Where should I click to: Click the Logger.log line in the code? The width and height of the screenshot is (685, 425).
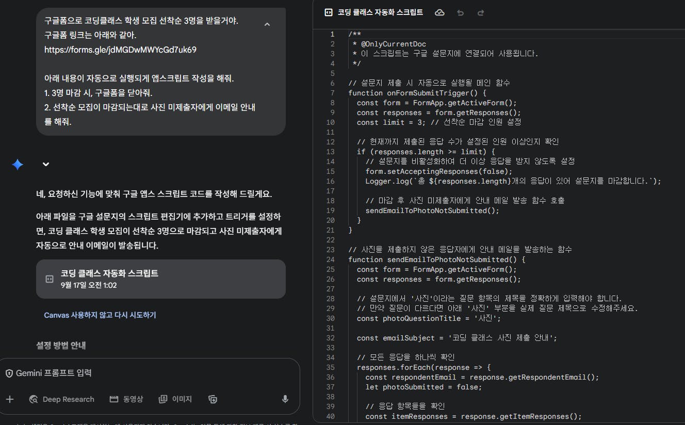pos(513,181)
